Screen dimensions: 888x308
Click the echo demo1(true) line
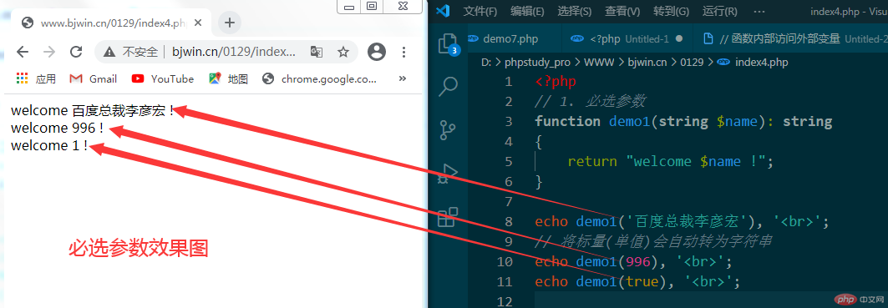[x=637, y=282]
